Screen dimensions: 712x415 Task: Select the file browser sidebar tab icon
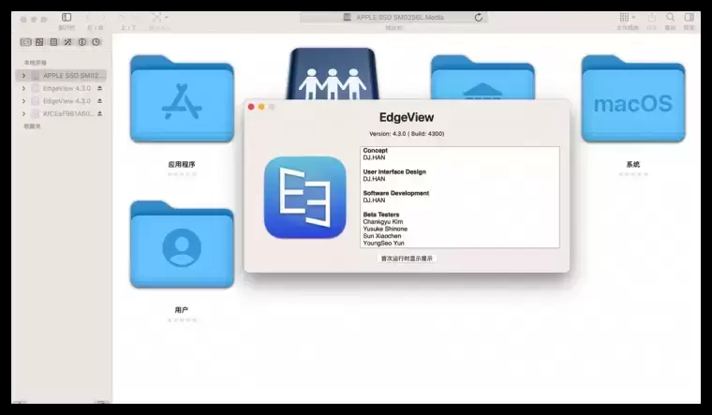coord(26,42)
